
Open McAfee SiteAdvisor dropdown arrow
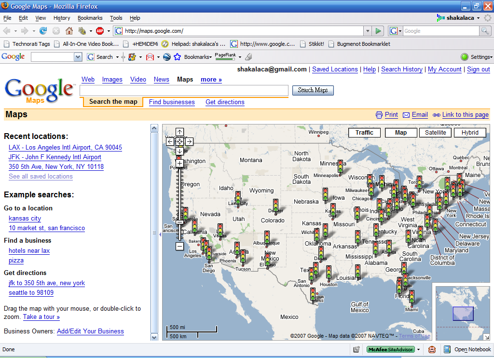pos(418,349)
